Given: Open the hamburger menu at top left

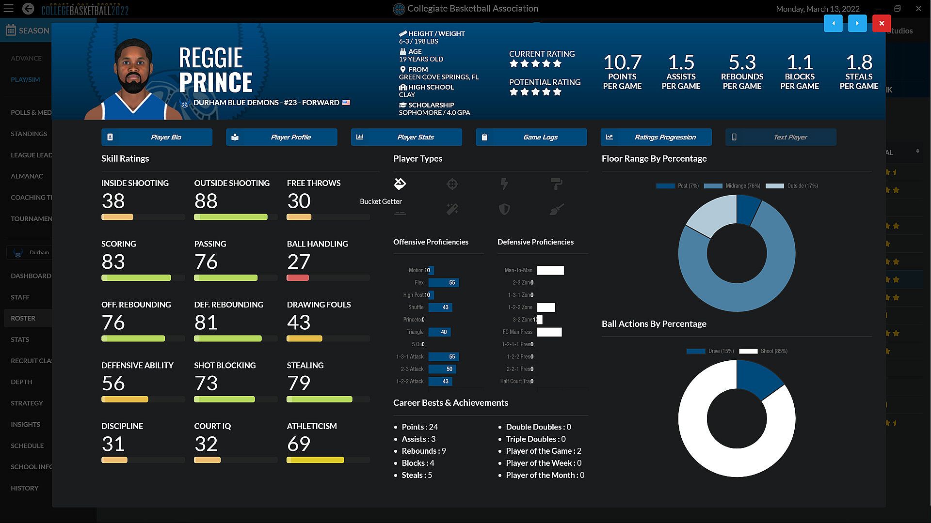Looking at the screenshot, I should click(x=9, y=9).
